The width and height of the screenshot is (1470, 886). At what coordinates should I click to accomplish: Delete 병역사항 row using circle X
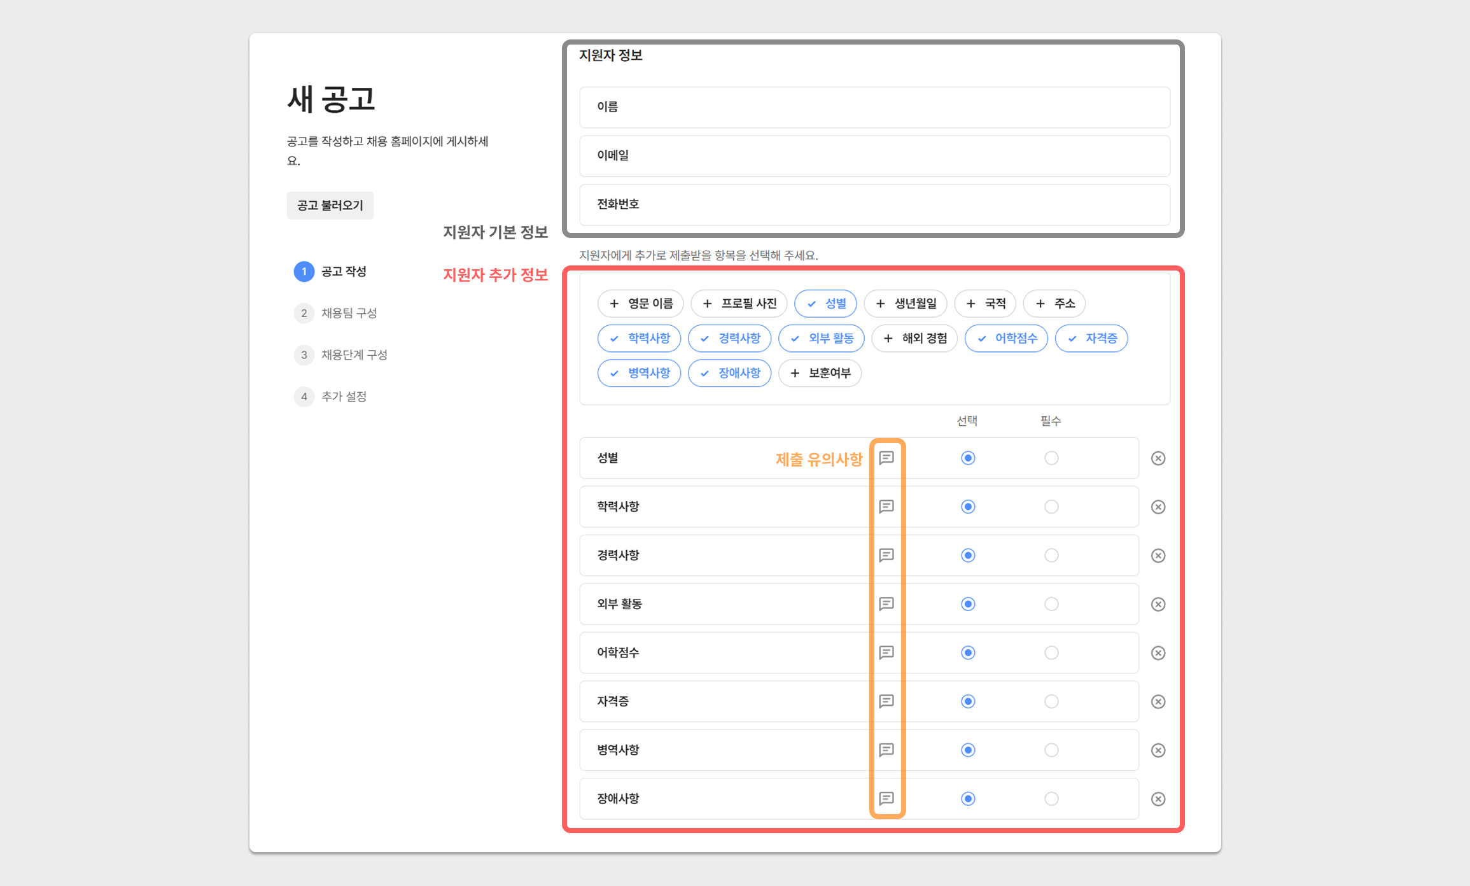tap(1158, 750)
